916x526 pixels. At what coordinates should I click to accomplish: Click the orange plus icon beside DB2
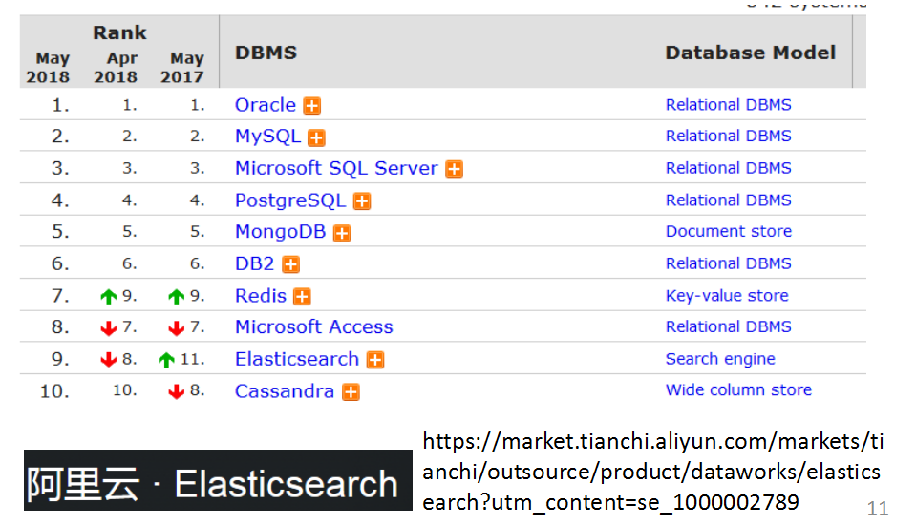point(291,264)
